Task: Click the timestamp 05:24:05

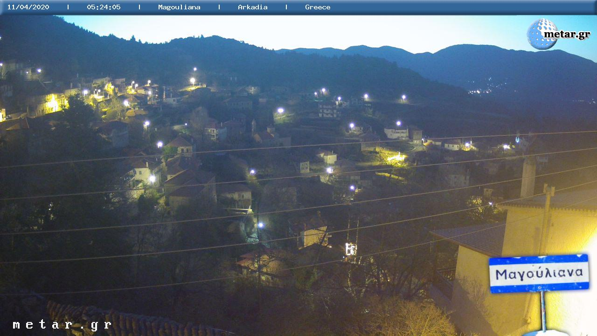Action: pos(104,7)
